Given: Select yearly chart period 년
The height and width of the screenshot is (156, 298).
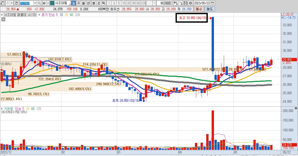Looking at the screenshot, I should point(88,3).
